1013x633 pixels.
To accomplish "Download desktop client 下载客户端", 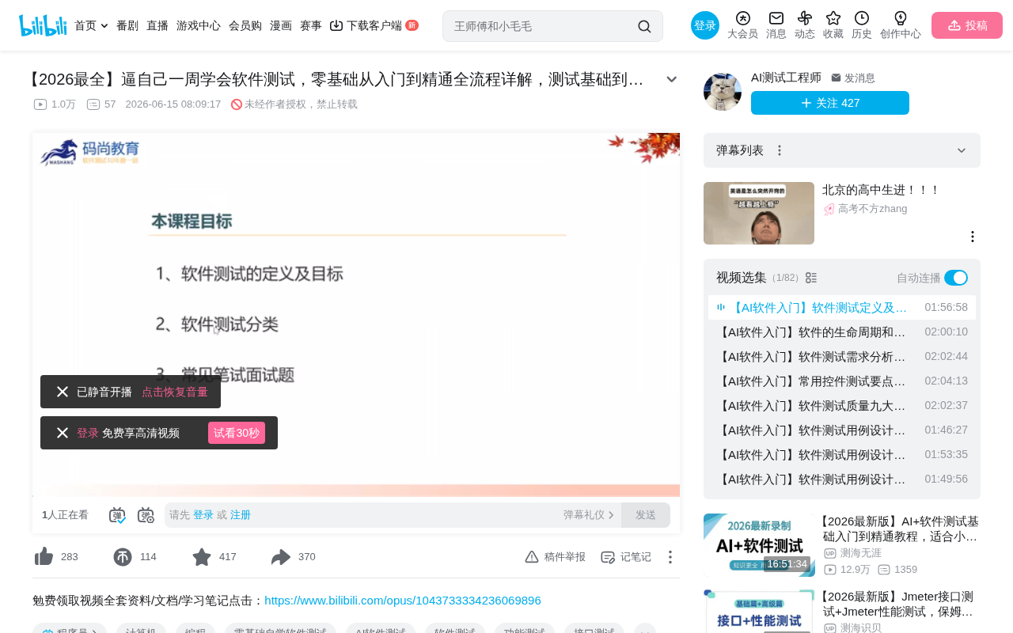I will [374, 25].
